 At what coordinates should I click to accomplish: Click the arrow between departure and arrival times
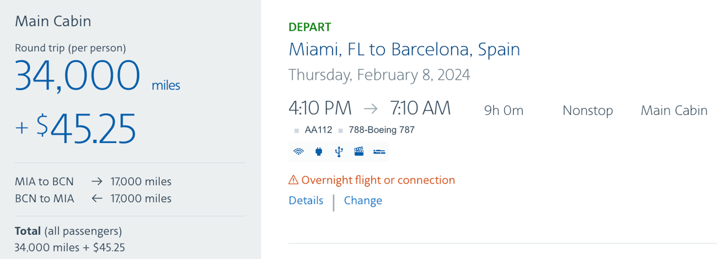[x=371, y=109]
